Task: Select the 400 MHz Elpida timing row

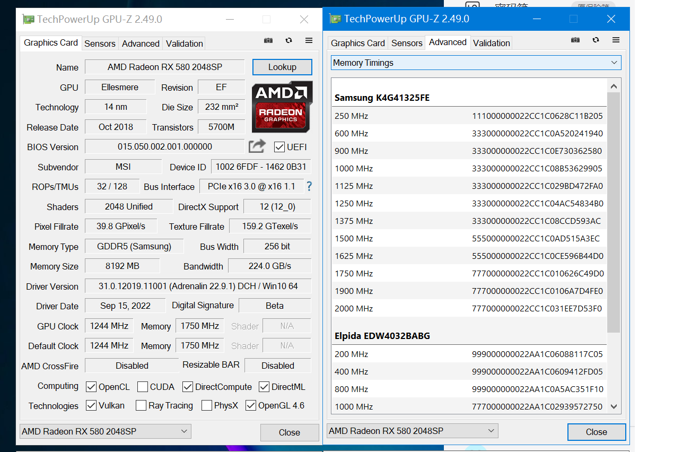Action: tap(469, 371)
